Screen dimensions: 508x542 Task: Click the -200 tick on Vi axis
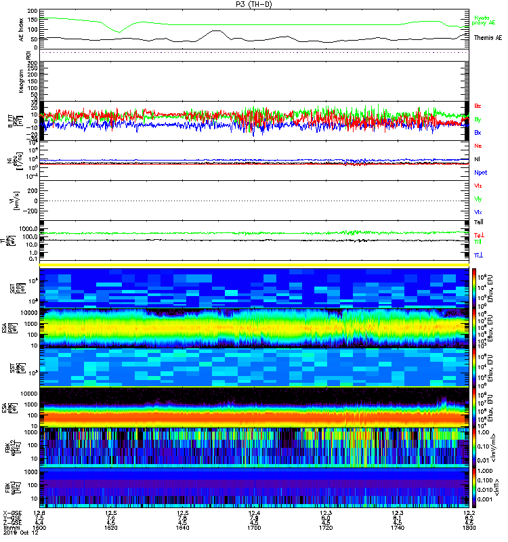tap(31, 211)
